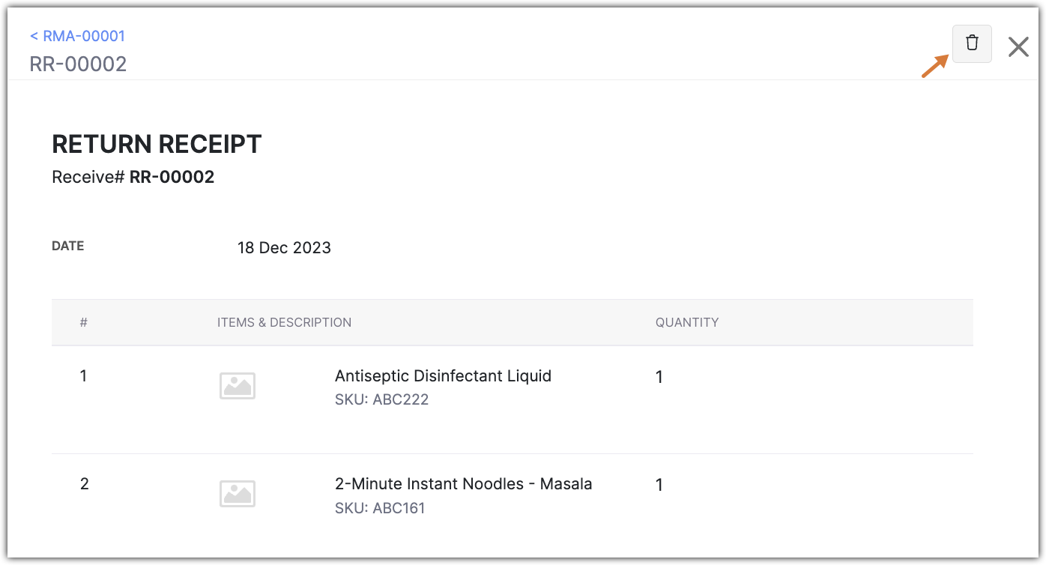
Task: Click the # column header
Action: (x=84, y=322)
